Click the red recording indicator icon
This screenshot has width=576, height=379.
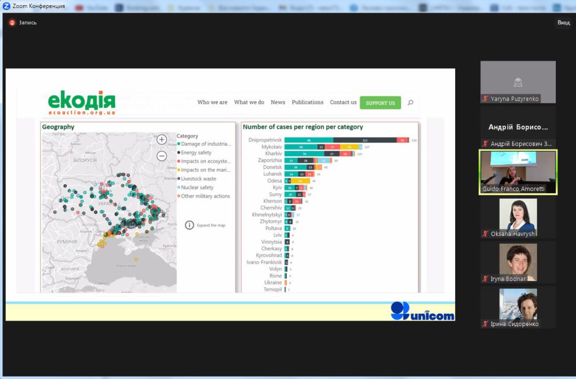tap(12, 22)
